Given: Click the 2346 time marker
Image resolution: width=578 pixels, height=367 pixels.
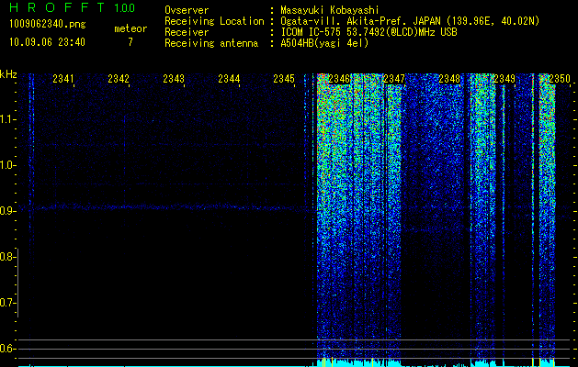Looking at the screenshot, I should coord(339,79).
